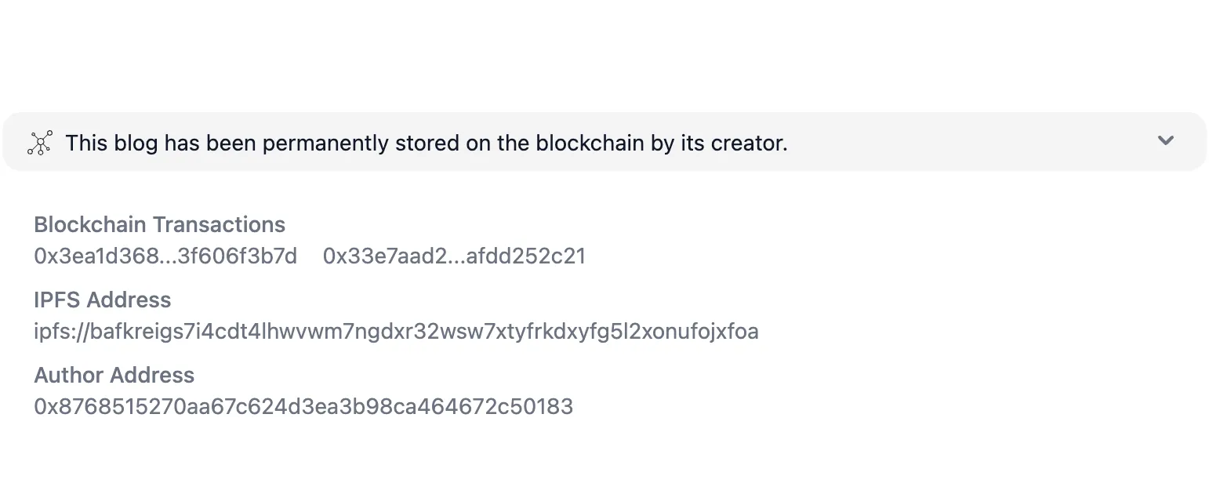The width and height of the screenshot is (1209, 494).
Task: Click the storage verification symbol in the header strip
Action: coord(41,142)
